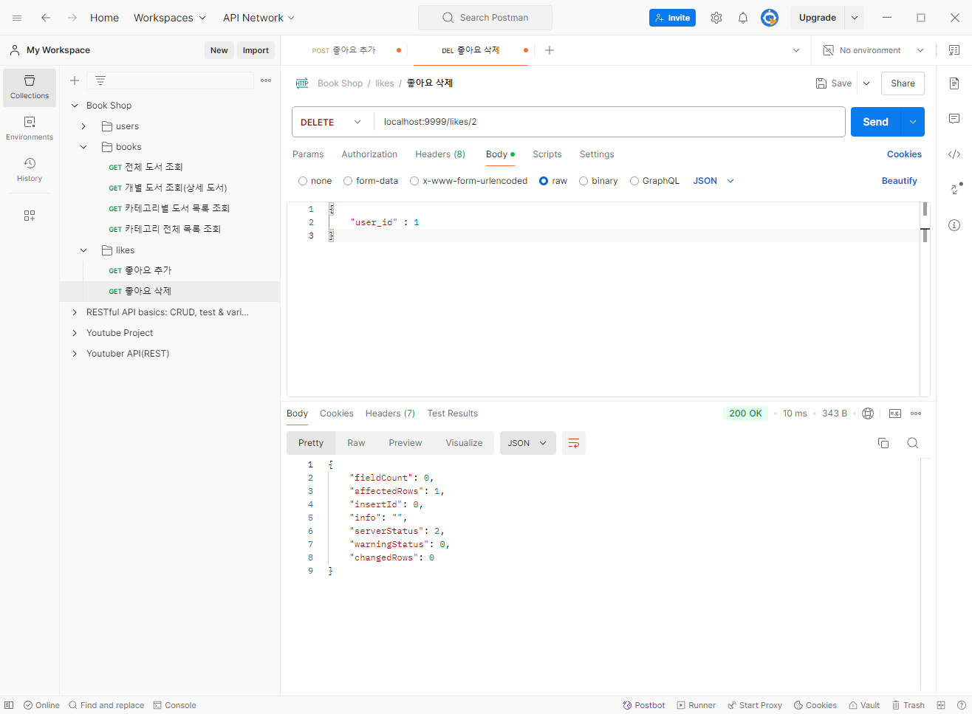Send the DELETE request

876,122
